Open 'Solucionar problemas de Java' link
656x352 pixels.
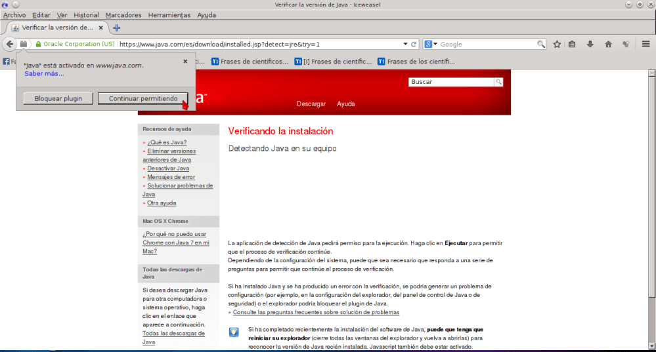point(178,190)
